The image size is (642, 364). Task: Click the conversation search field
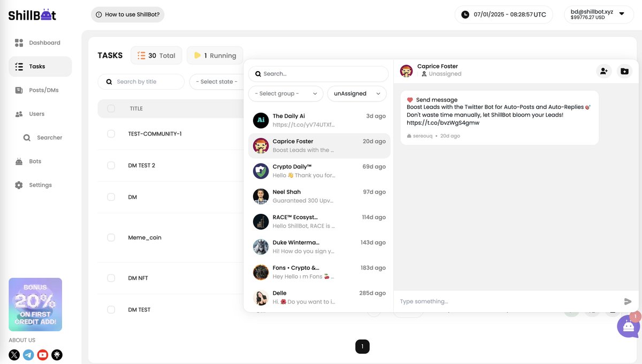click(x=318, y=73)
